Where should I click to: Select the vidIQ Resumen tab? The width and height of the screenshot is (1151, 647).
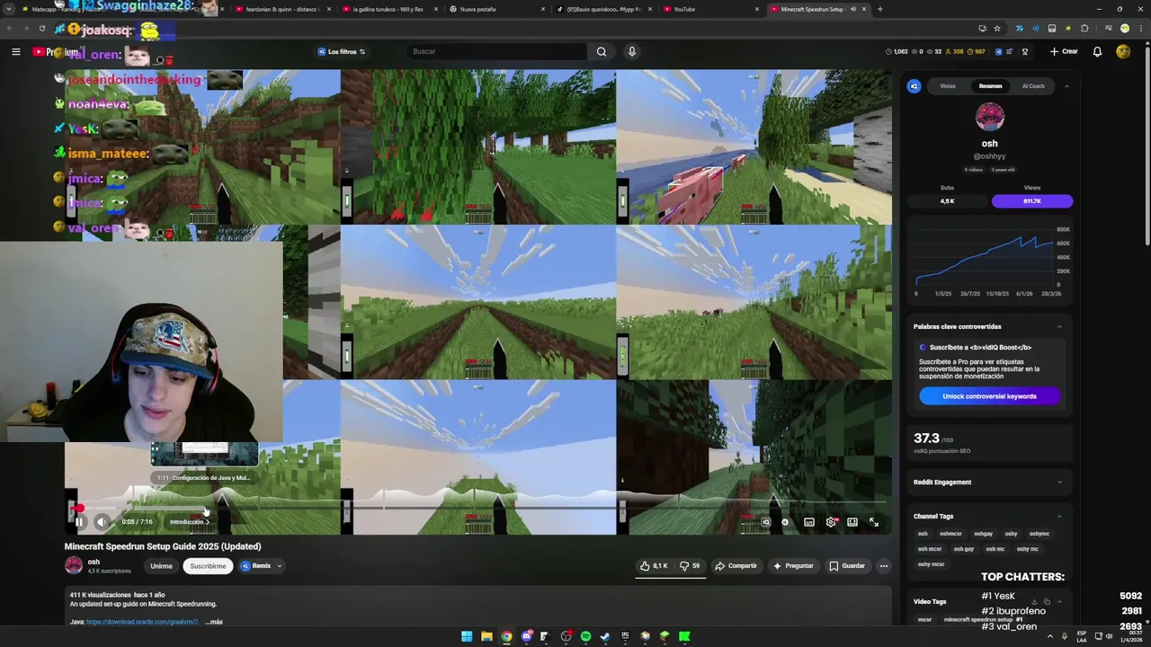(x=990, y=86)
